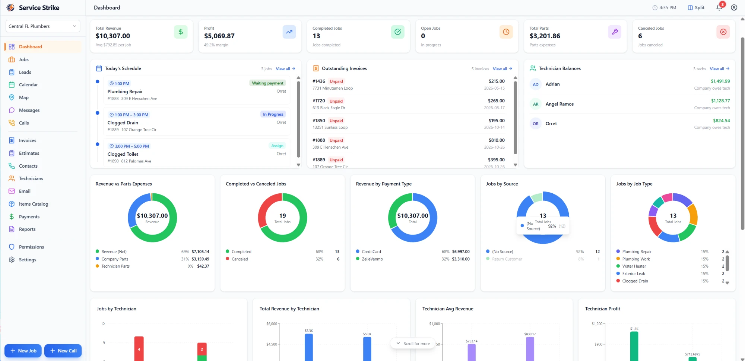Create a new job with New Job
745x361 pixels.
coord(23,351)
